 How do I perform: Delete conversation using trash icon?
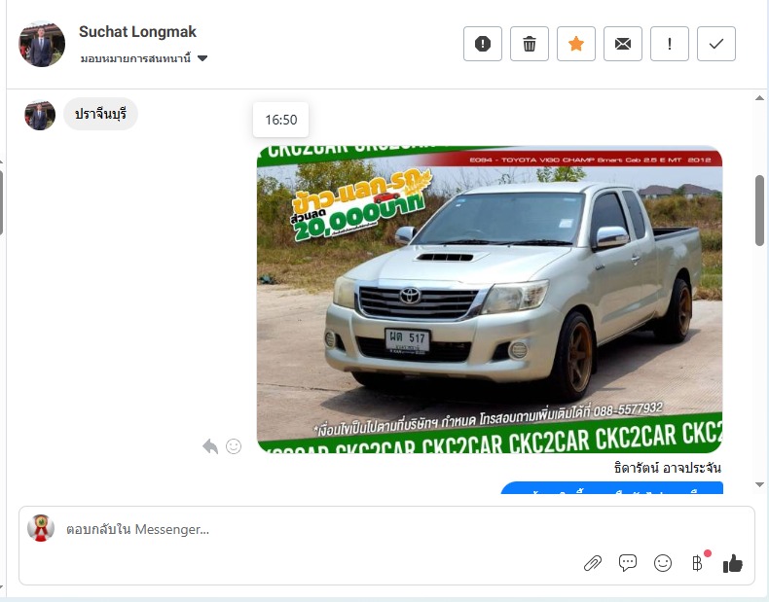click(530, 44)
